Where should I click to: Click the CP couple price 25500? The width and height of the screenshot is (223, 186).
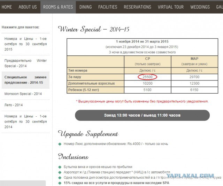coord(147,77)
